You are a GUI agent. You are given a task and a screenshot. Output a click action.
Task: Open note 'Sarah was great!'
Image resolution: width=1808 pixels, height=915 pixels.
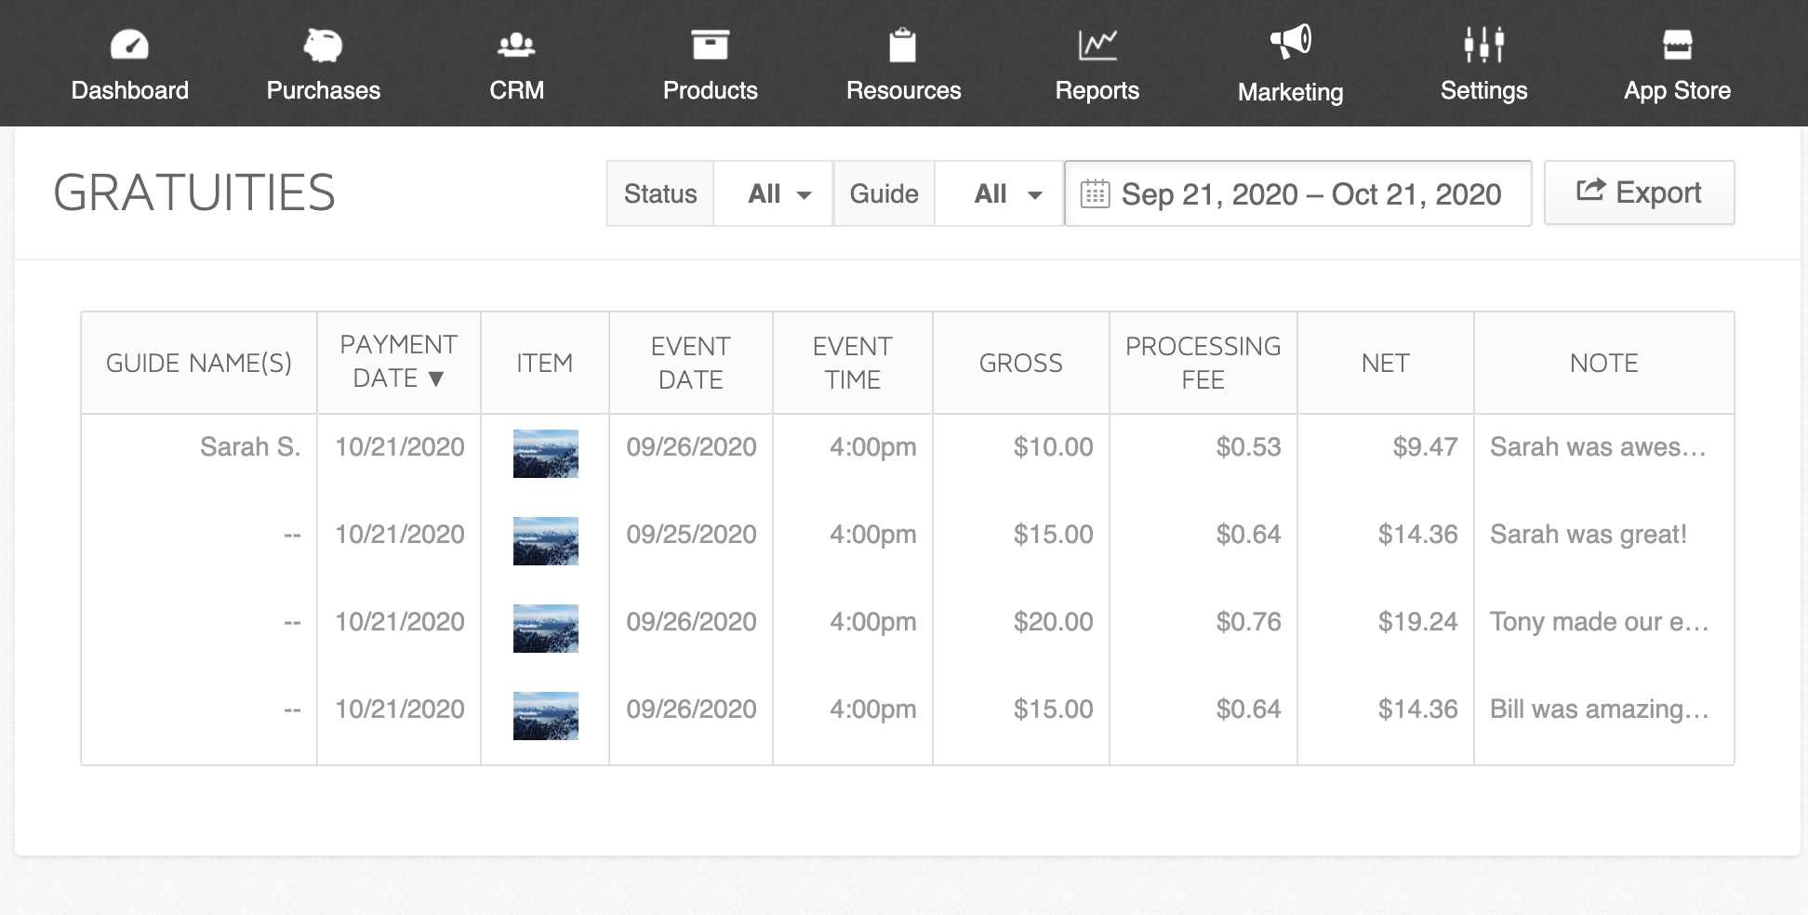coord(1589,535)
